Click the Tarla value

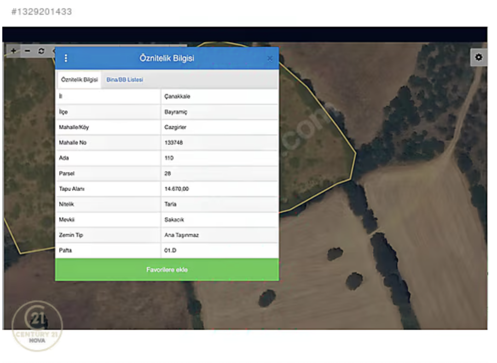coord(171,204)
